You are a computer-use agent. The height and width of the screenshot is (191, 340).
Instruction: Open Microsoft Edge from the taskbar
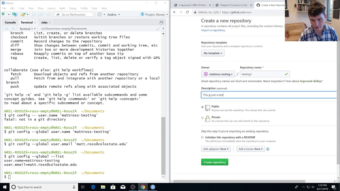93,187
